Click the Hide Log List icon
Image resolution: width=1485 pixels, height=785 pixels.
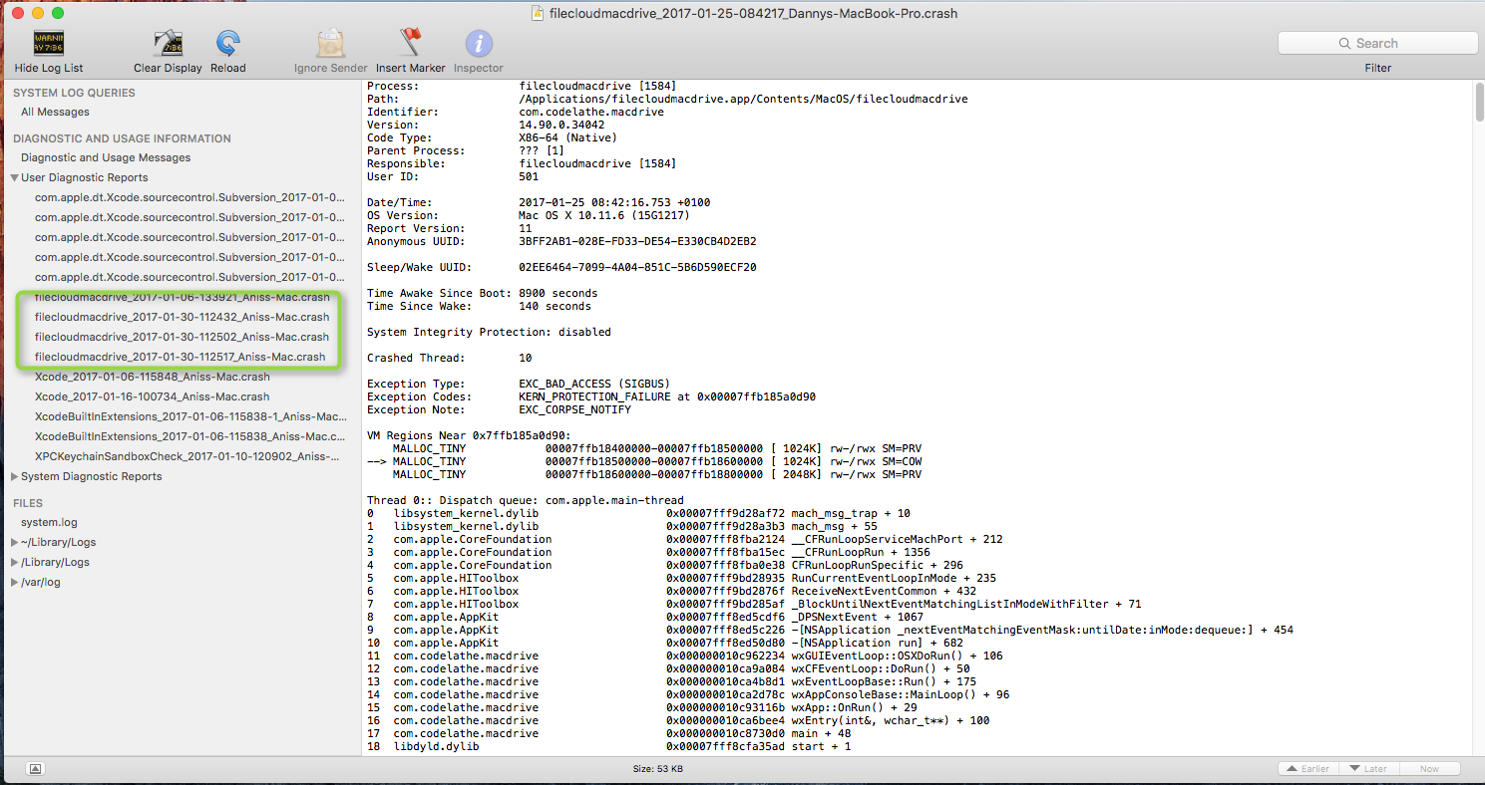[x=49, y=44]
